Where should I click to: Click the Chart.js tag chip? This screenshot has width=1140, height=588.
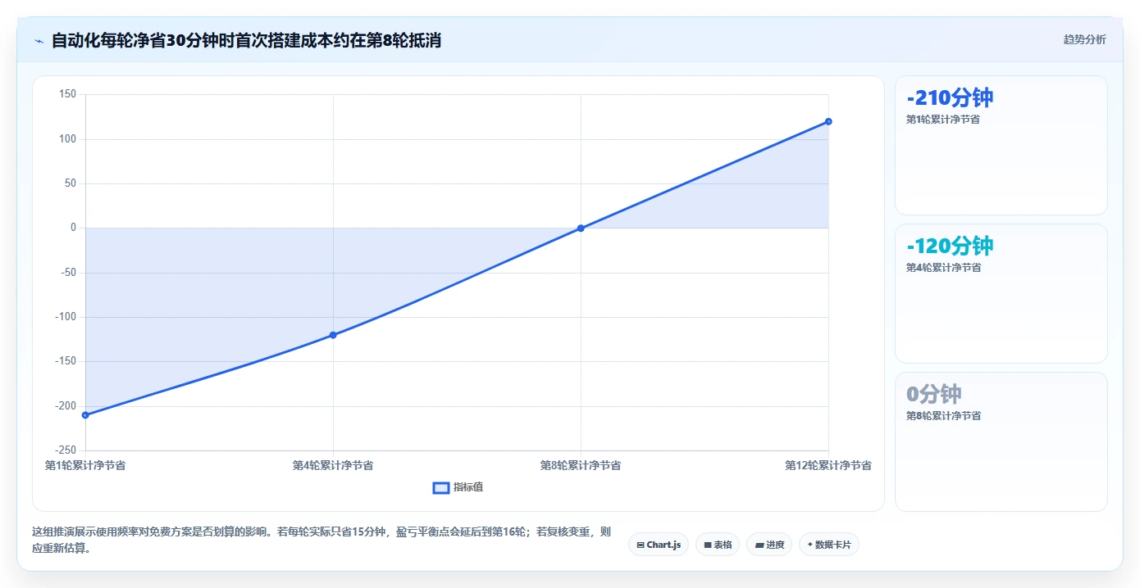click(x=659, y=545)
